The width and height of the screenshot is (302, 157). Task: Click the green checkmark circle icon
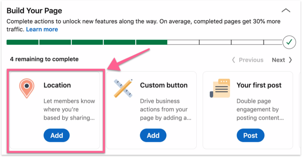pyautogui.click(x=289, y=42)
